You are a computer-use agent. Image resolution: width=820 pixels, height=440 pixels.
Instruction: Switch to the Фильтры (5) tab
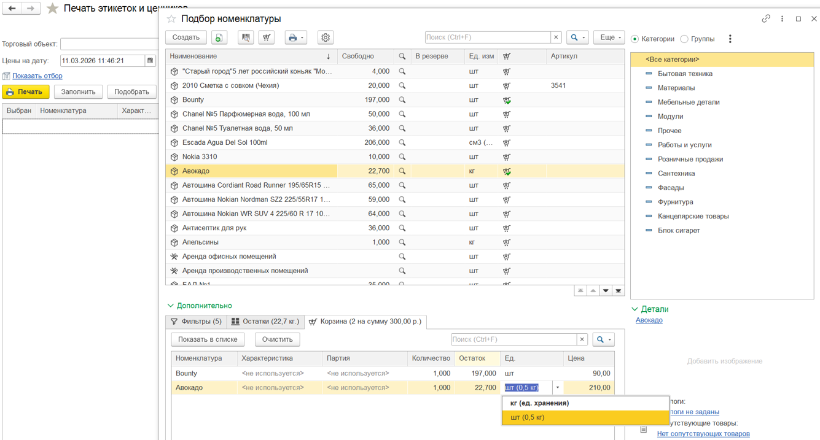[x=196, y=322]
